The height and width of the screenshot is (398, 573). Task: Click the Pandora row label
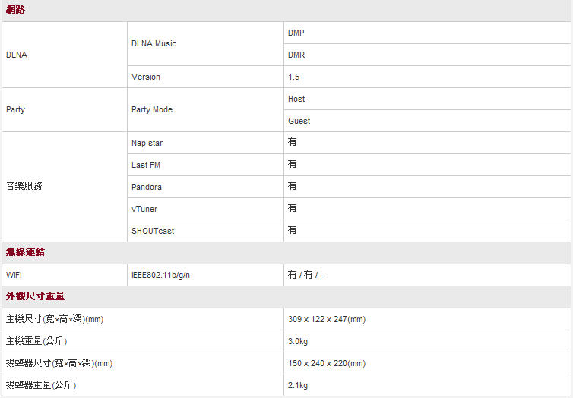[146, 187]
